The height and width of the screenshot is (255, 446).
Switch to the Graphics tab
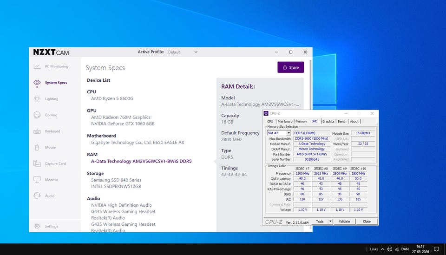click(328, 121)
